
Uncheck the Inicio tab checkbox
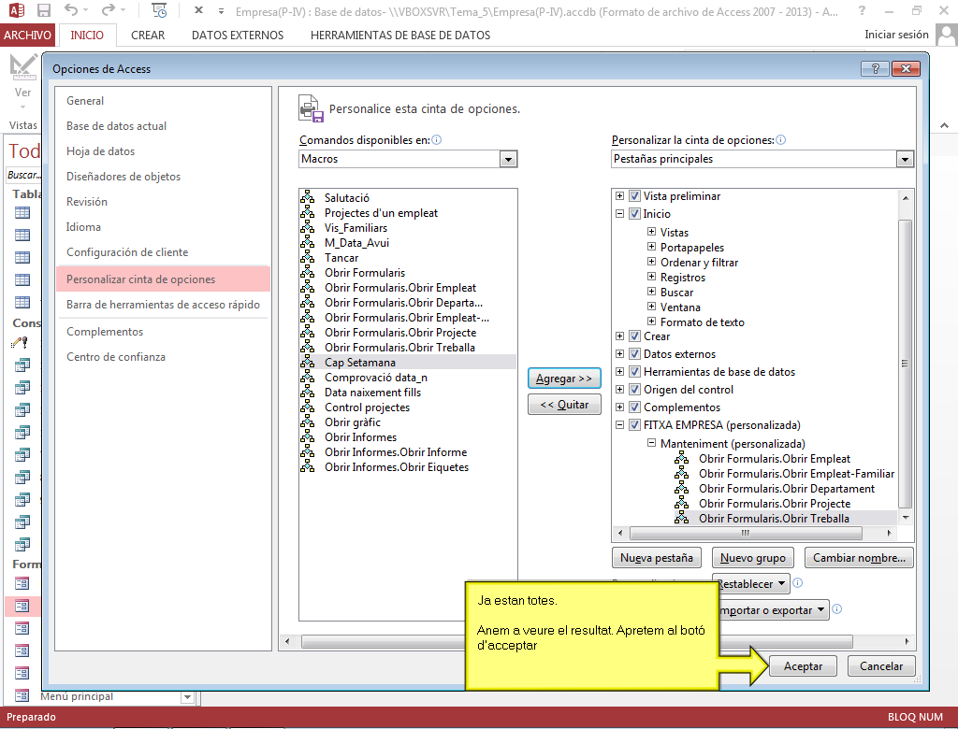tap(634, 214)
